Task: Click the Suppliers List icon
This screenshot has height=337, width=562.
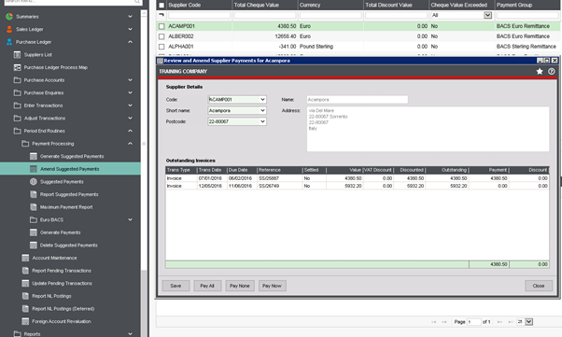Action: pos(17,55)
